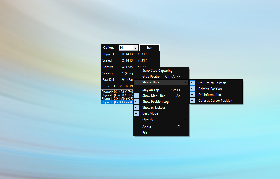This screenshot has width=280, height=179.
Task: Uncheck Relative Position in Shown Data submenu
Action: [x=210, y=89]
